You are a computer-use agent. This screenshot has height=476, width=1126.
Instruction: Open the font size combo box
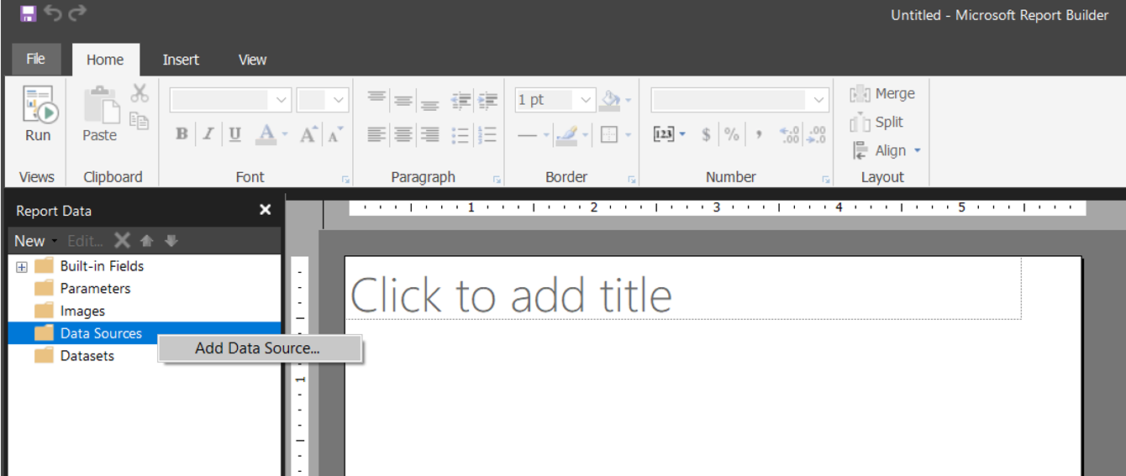(323, 100)
